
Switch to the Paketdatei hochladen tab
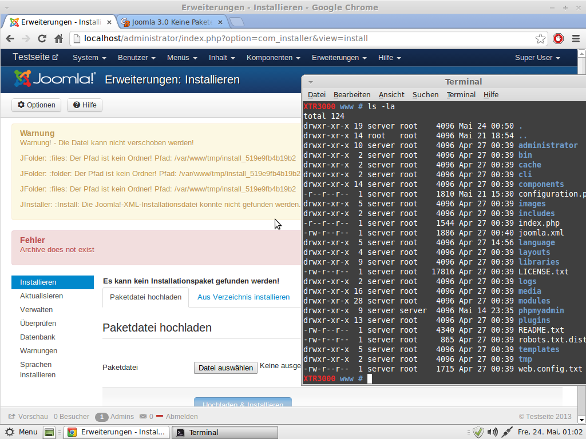point(146,297)
